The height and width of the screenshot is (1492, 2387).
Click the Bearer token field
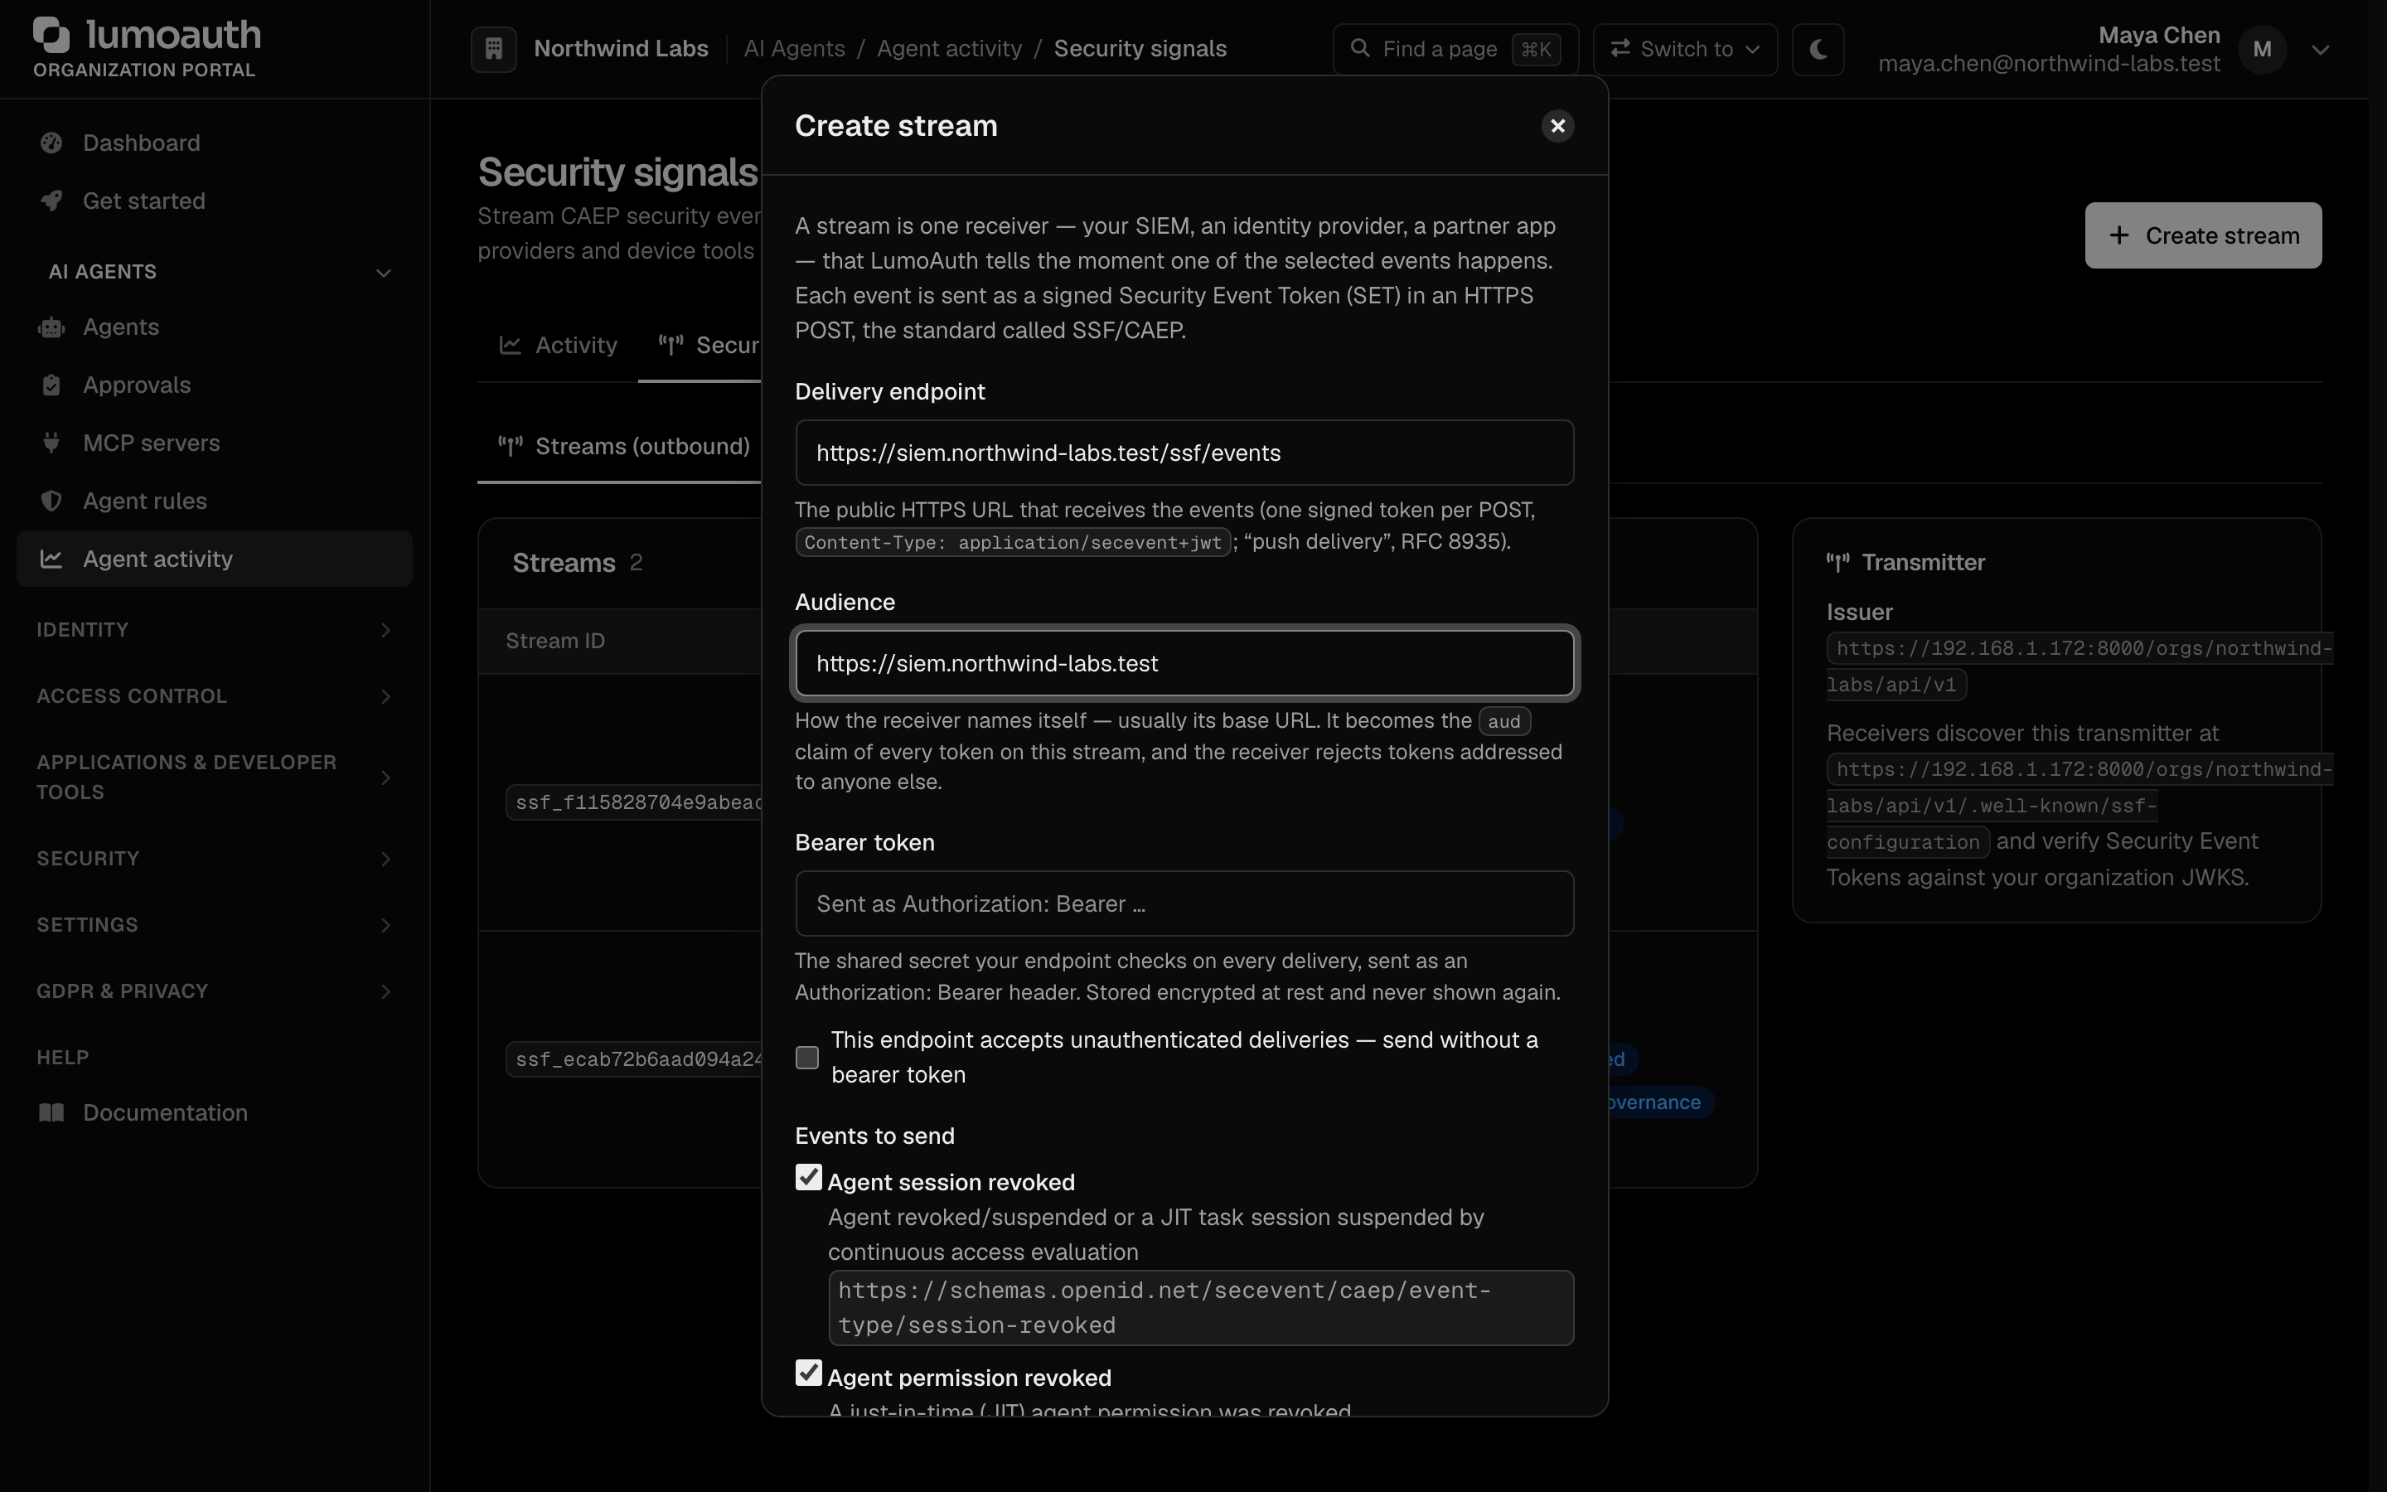click(1184, 903)
